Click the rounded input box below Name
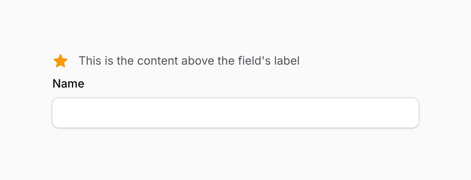Viewport: 471px width, 180px height. tap(235, 113)
